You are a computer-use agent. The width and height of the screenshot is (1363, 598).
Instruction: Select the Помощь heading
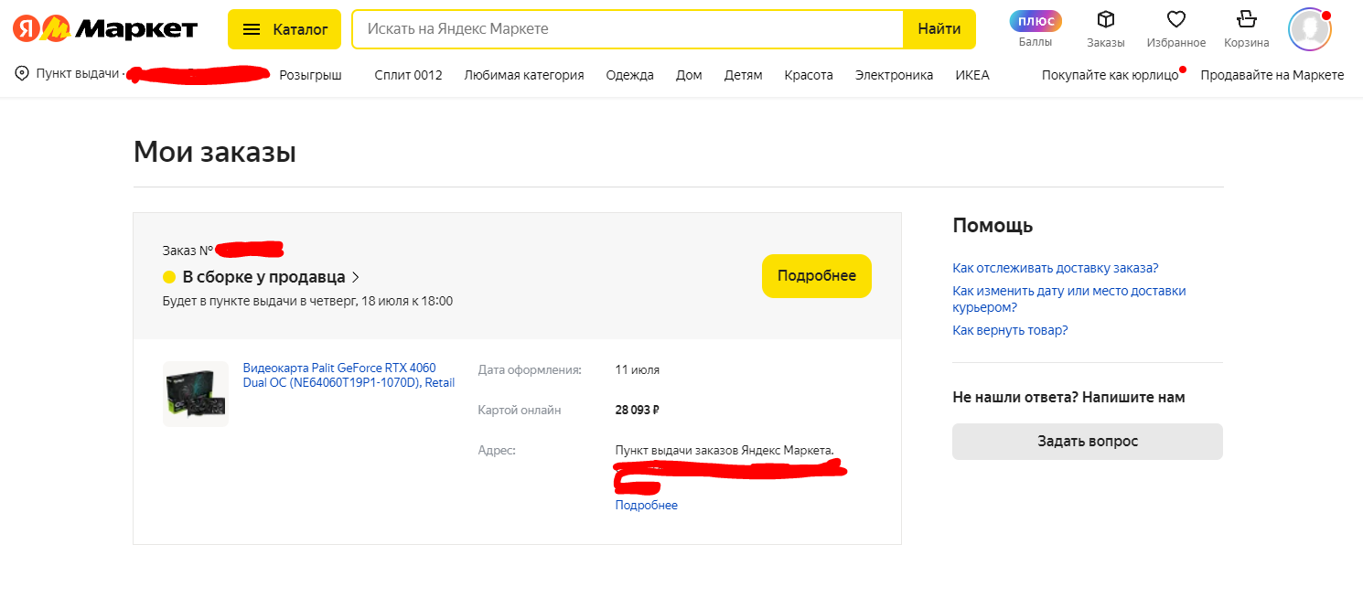[993, 226]
